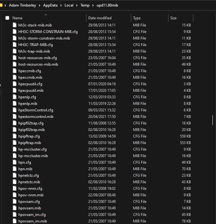The height and width of the screenshot is (224, 216).
Task: Open Adam Timberley in the breadcrumb path
Action: tap(23, 5)
